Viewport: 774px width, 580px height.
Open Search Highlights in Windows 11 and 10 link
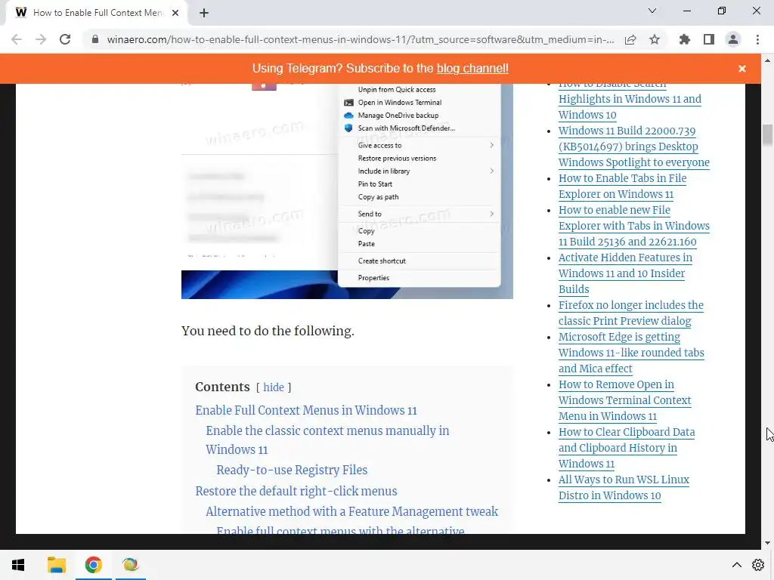pos(630,102)
